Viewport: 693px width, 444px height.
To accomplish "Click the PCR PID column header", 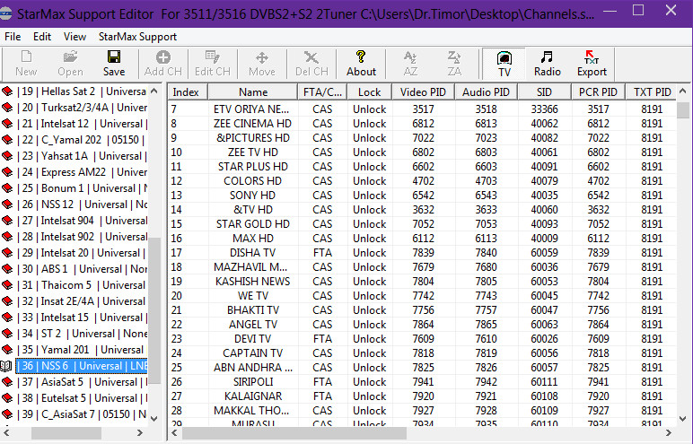I will tap(598, 91).
